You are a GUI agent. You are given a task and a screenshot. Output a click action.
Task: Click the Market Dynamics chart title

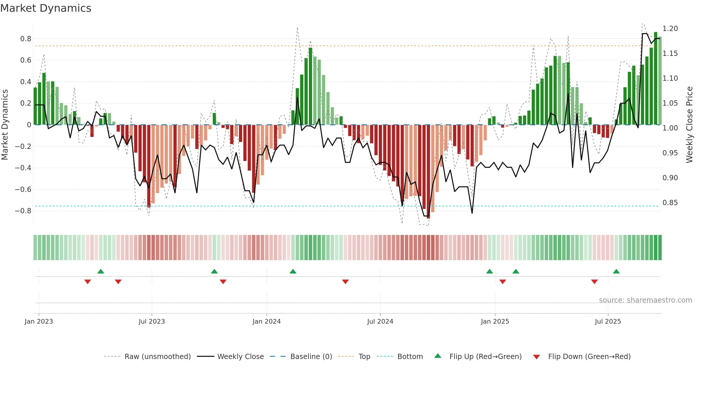point(46,8)
